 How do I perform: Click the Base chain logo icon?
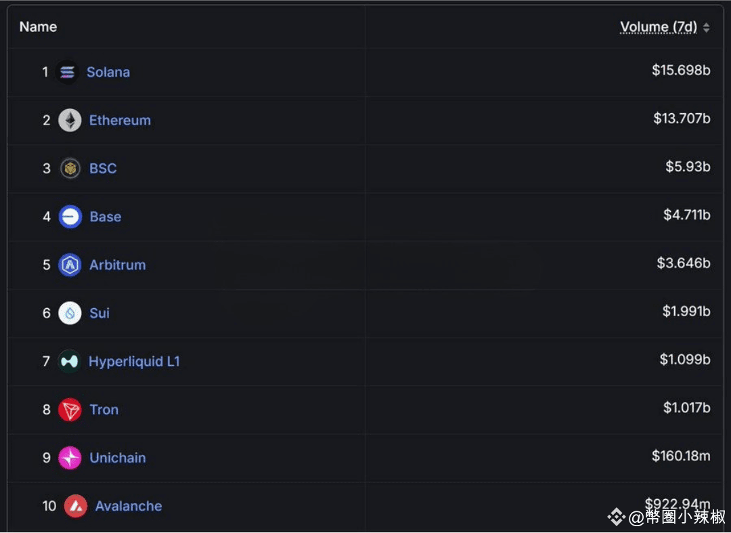click(x=70, y=217)
